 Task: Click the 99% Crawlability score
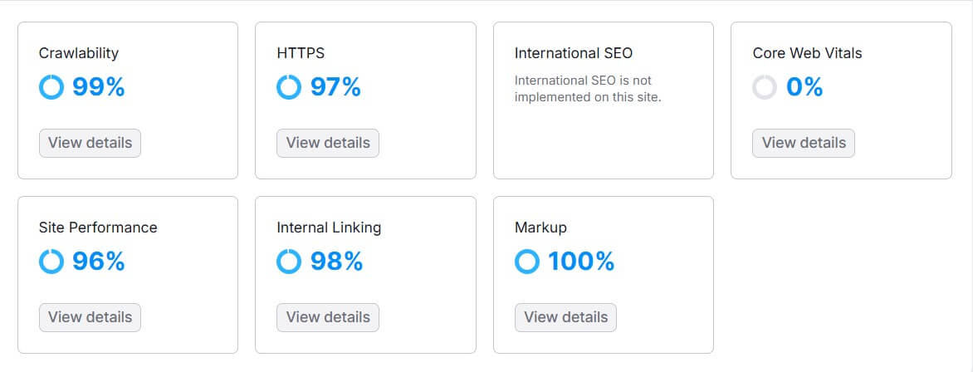pyautogui.click(x=98, y=87)
